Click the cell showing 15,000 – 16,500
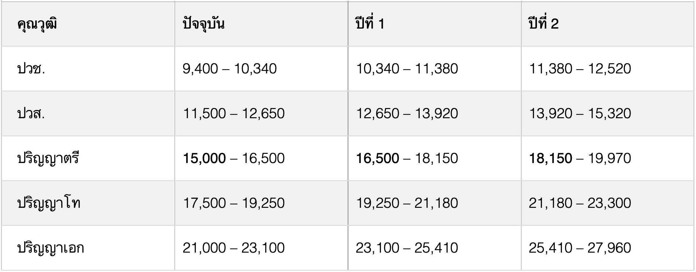This screenshot has height=272, width=696. point(234,159)
